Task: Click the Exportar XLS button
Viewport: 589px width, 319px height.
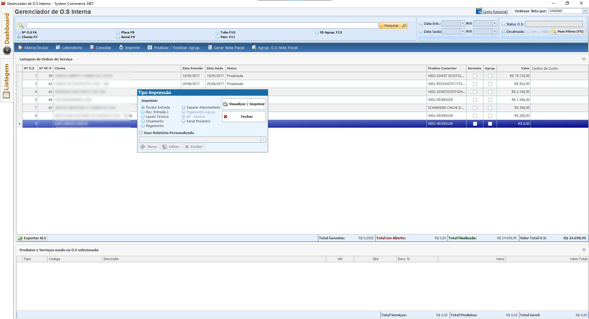Action: point(32,238)
